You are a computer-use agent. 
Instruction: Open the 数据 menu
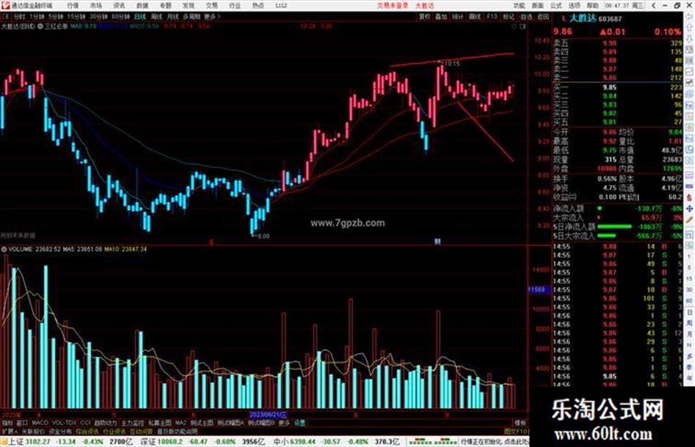pos(142,5)
